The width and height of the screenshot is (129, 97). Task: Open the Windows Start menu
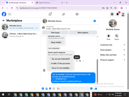click(3, 94)
